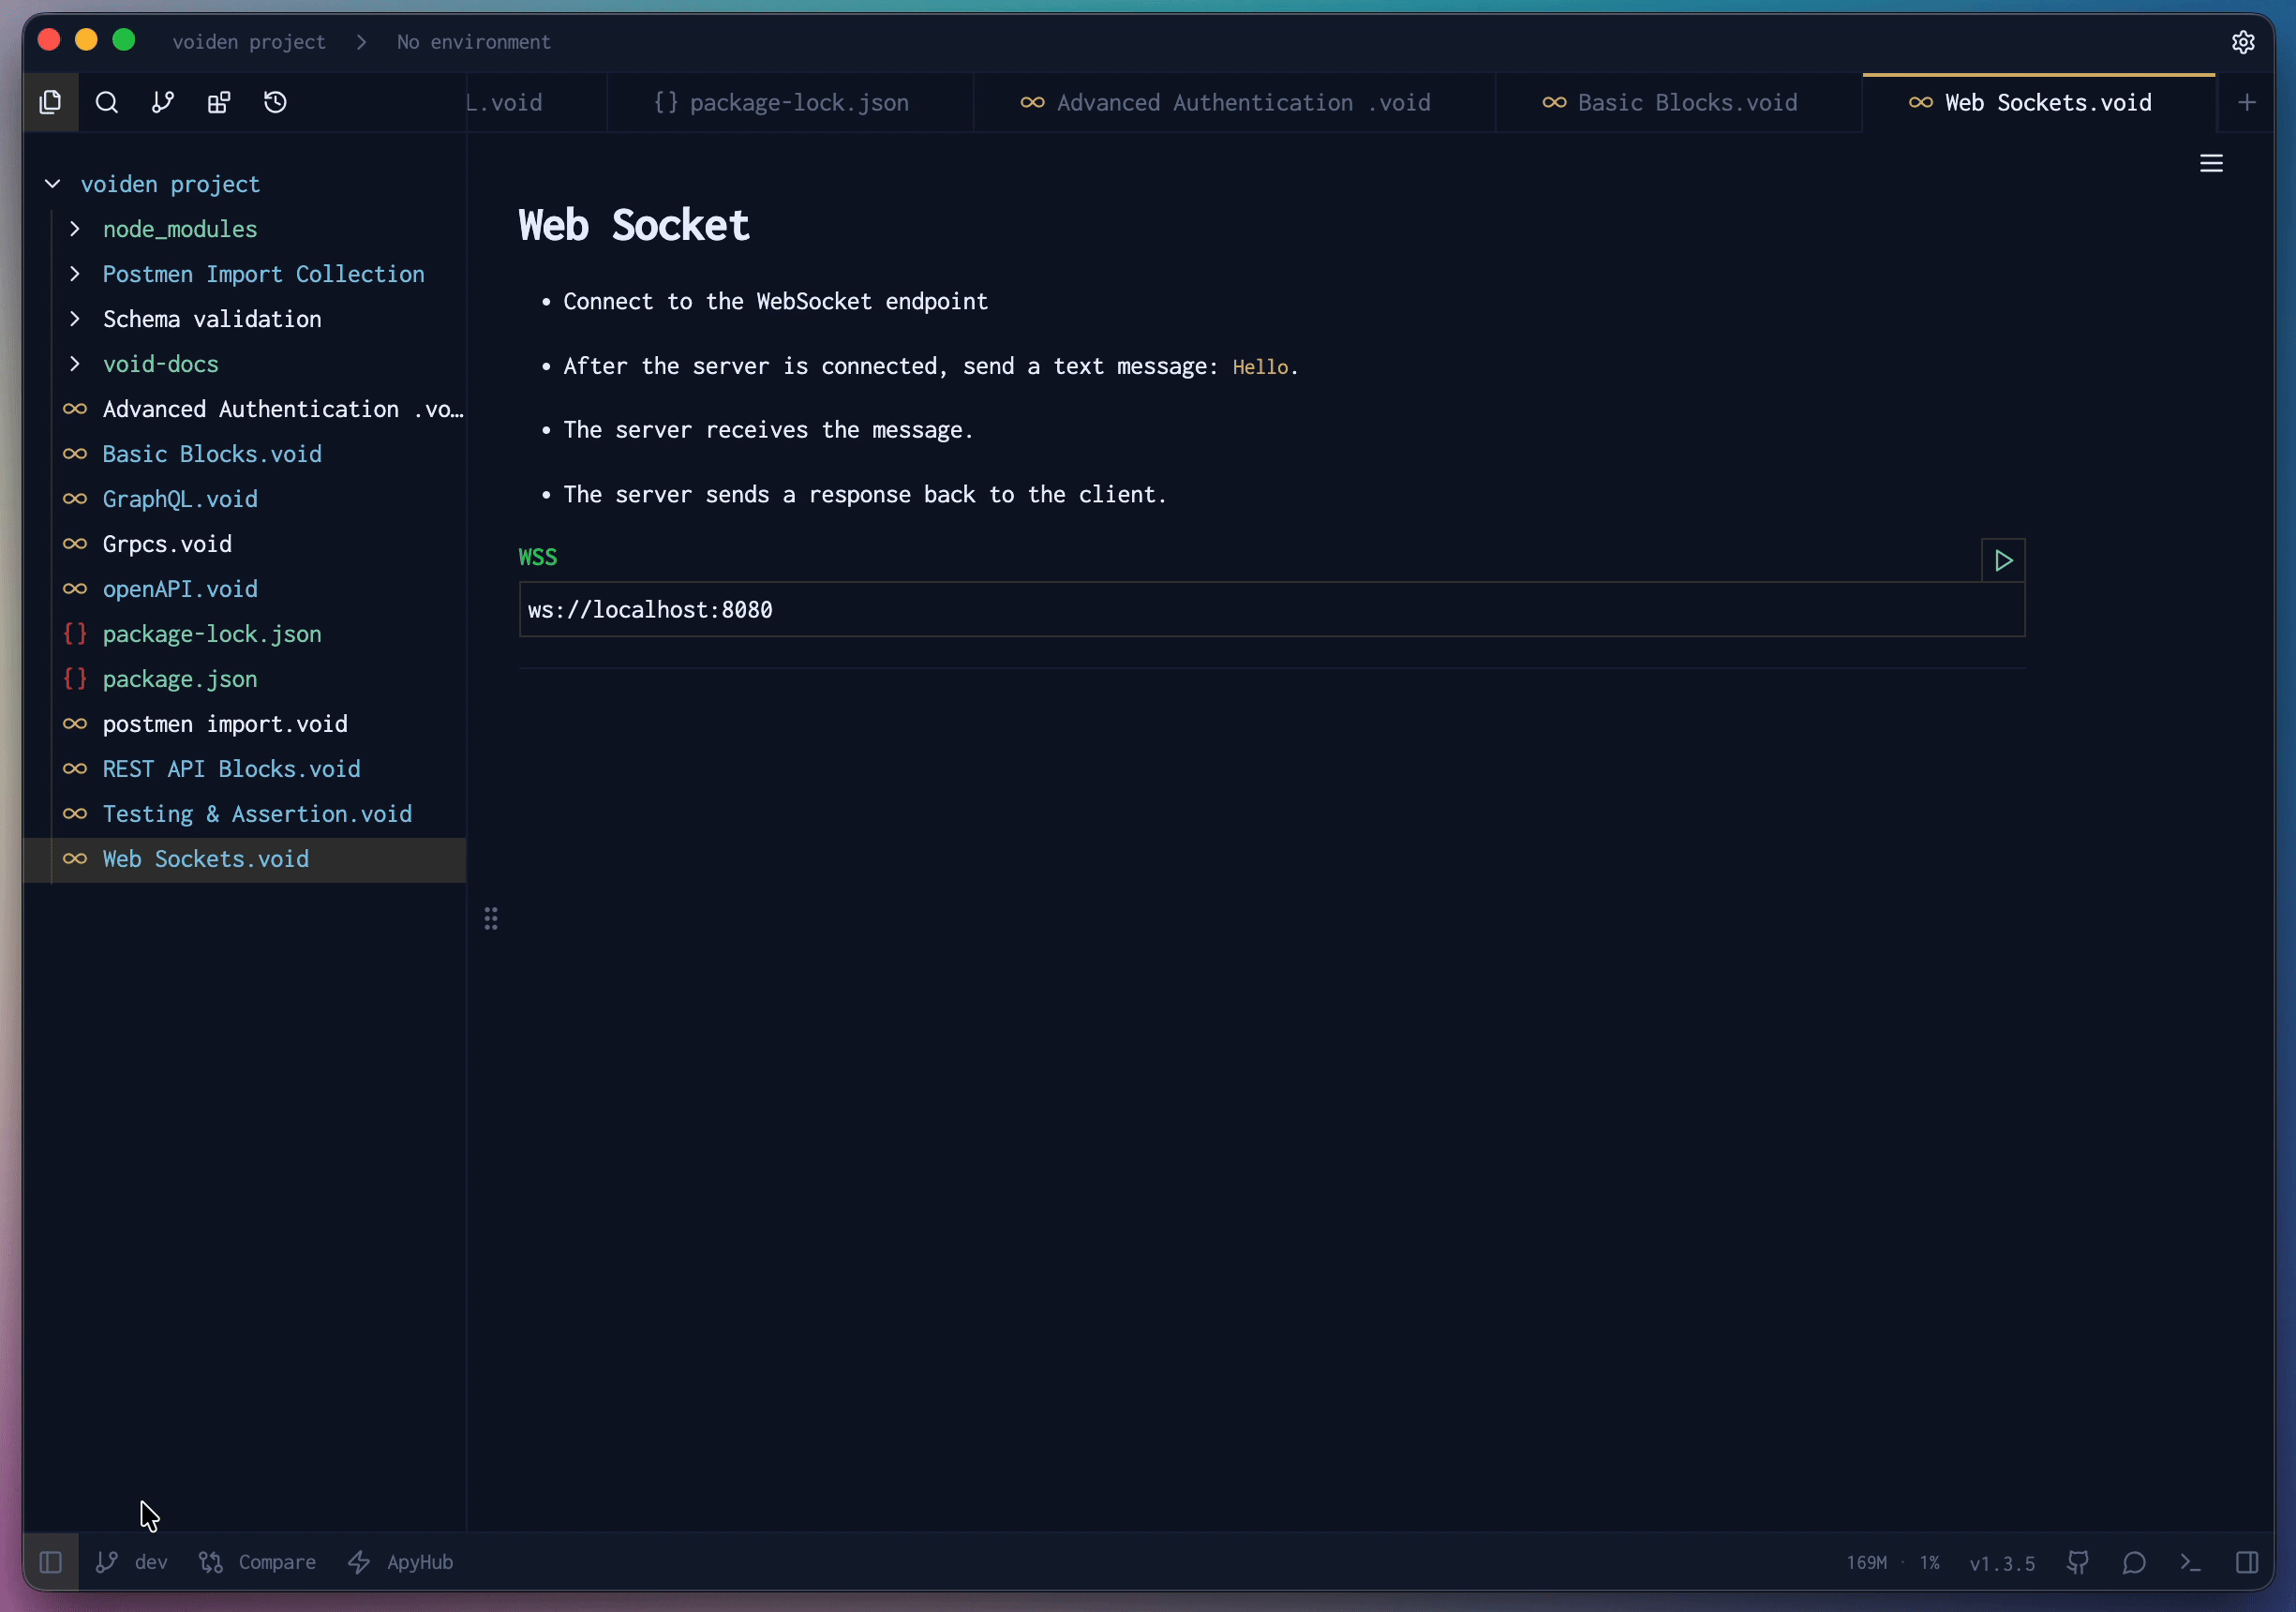This screenshot has height=1612, width=2296.
Task: Toggle the sidebar visibility at bottom left
Action: 50,1562
